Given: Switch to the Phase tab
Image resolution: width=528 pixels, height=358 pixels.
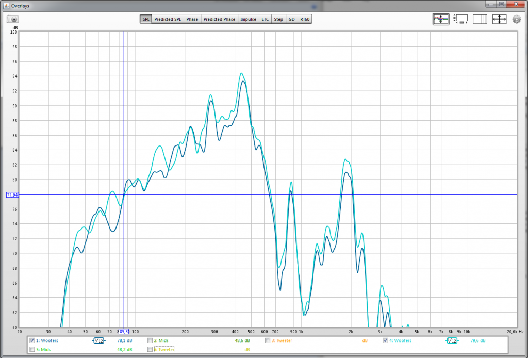Looking at the screenshot, I should (x=192, y=19).
